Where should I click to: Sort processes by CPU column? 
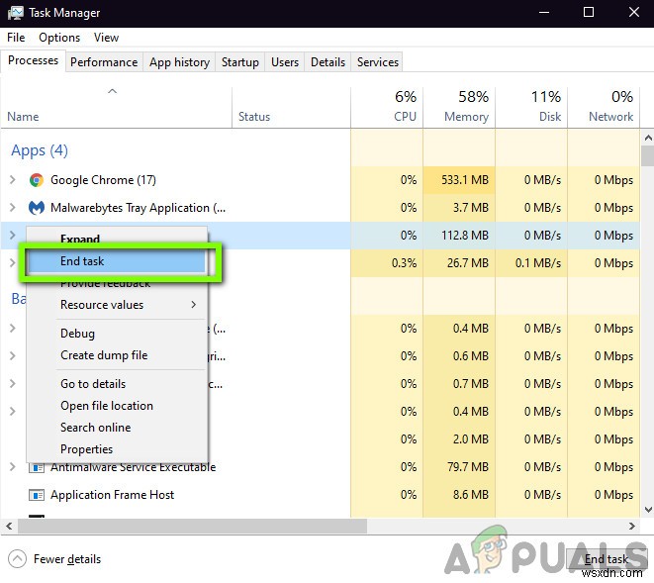coord(387,107)
